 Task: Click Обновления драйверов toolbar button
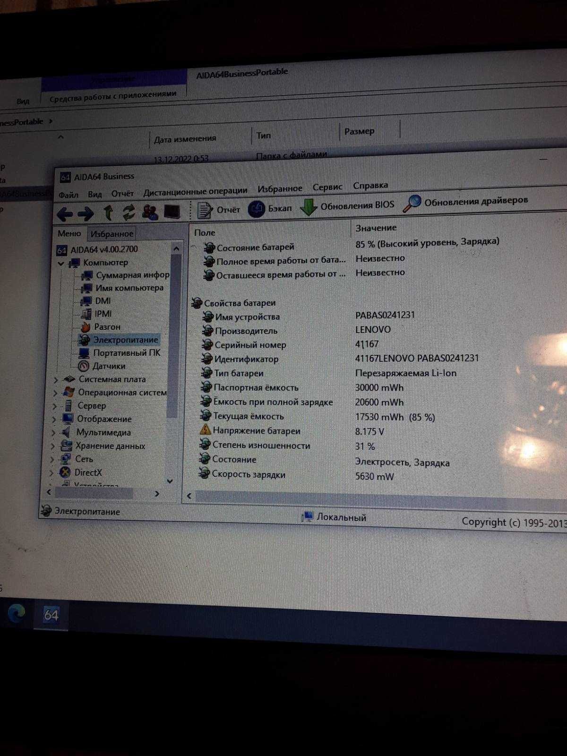point(466,202)
